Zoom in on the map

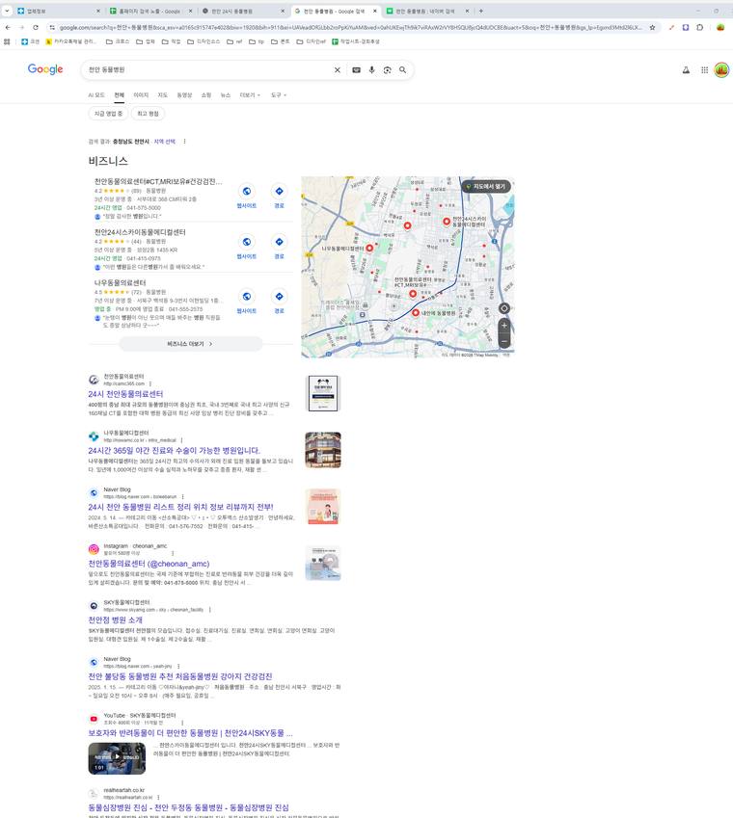[x=503, y=325]
